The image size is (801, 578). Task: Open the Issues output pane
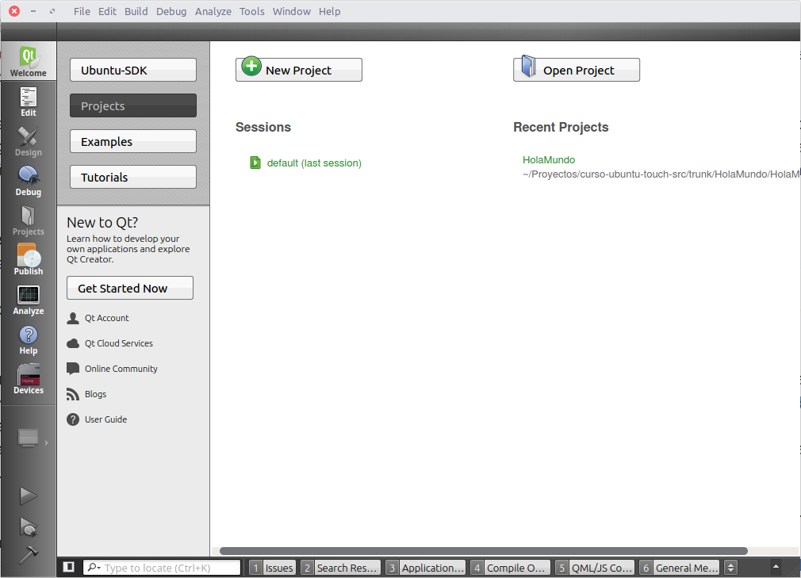(x=272, y=568)
